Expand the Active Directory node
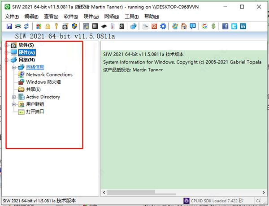 [14, 97]
